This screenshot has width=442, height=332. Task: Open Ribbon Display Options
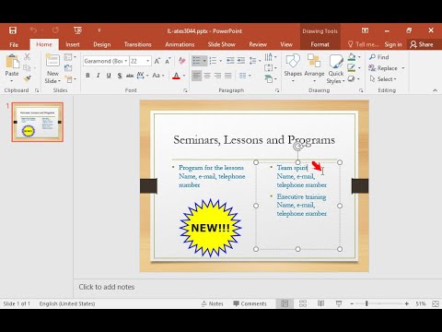365,30
